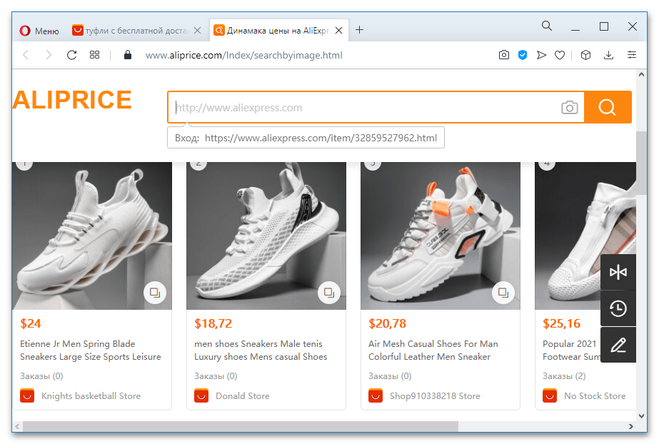The image size is (659, 444).
Task: Open a new browser tab
Action: coord(360,30)
